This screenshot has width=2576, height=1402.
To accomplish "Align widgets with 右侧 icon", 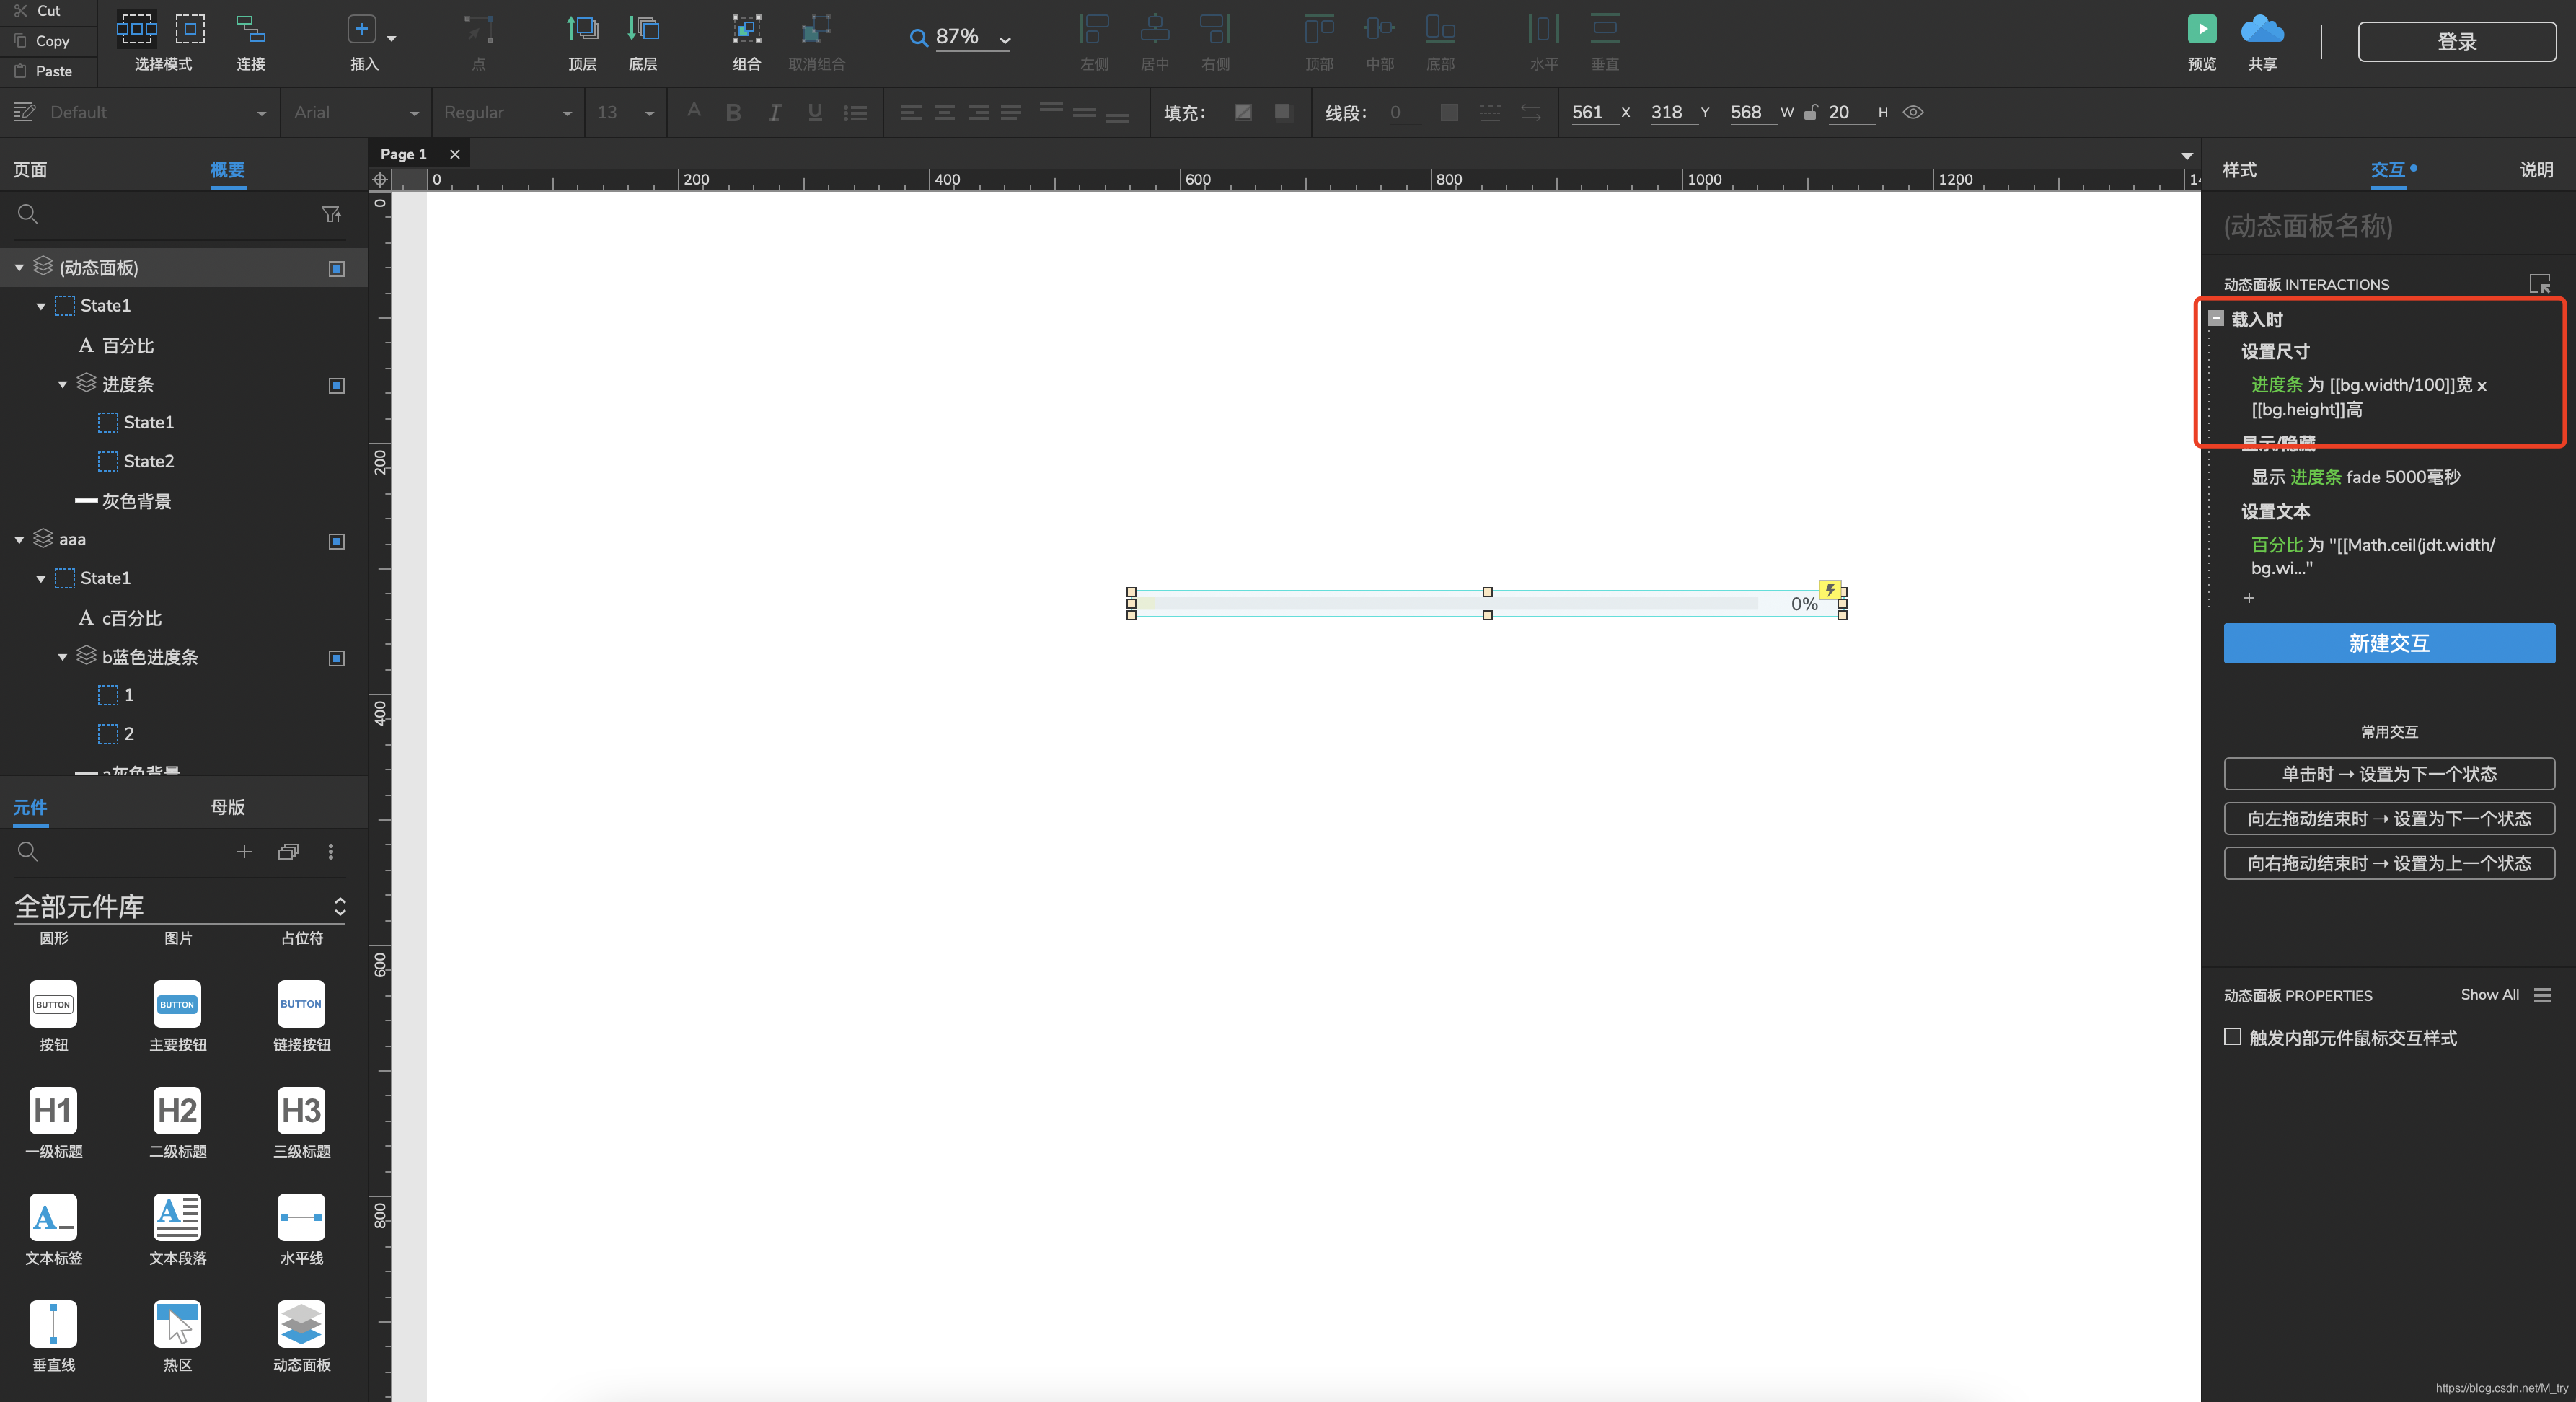I will (x=1215, y=29).
